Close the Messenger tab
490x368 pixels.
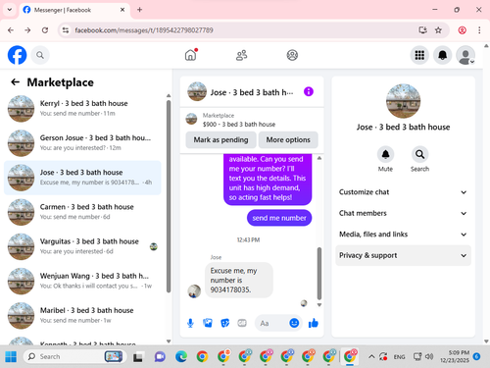[122, 10]
